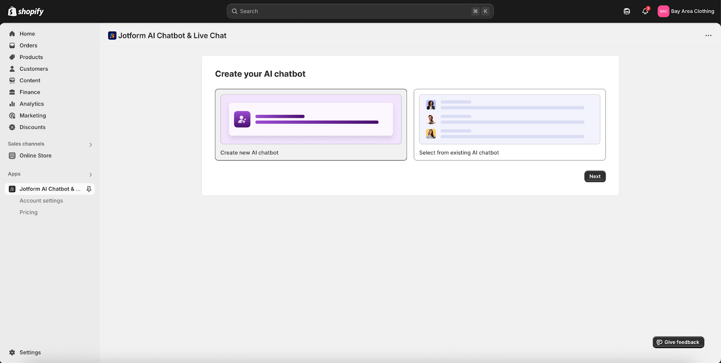Click the BAC store avatar
The height and width of the screenshot is (363, 721).
(x=663, y=11)
